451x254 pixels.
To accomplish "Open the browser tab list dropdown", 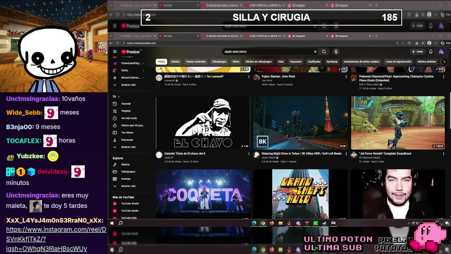I will 111,36.
